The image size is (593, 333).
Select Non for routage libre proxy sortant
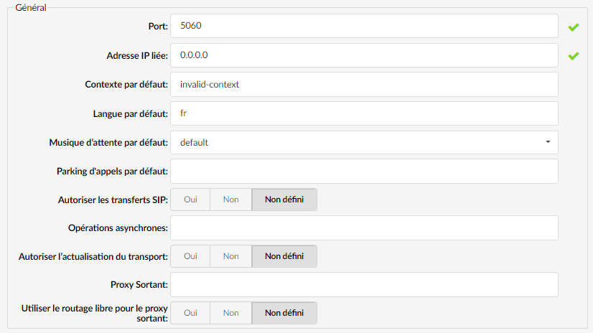coord(230,313)
